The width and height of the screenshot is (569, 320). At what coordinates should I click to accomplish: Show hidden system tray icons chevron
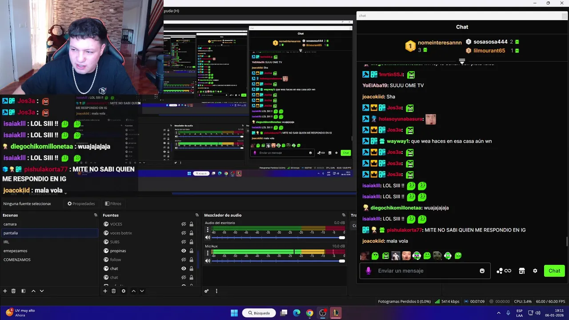[x=498, y=313]
